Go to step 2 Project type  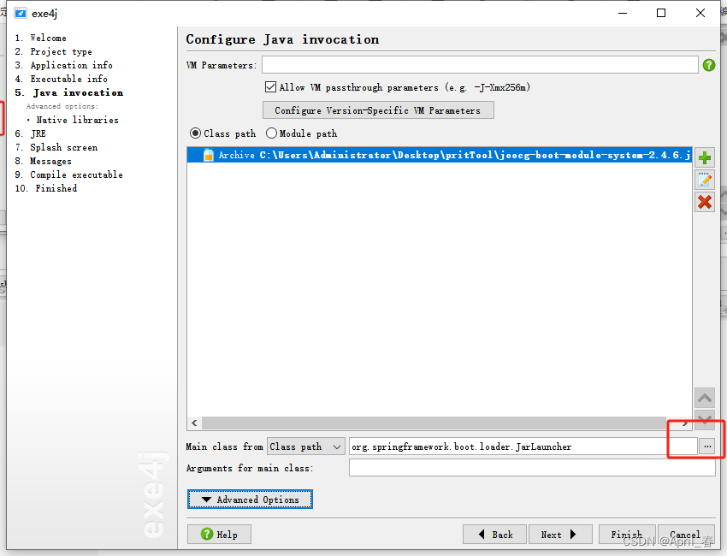53,51
